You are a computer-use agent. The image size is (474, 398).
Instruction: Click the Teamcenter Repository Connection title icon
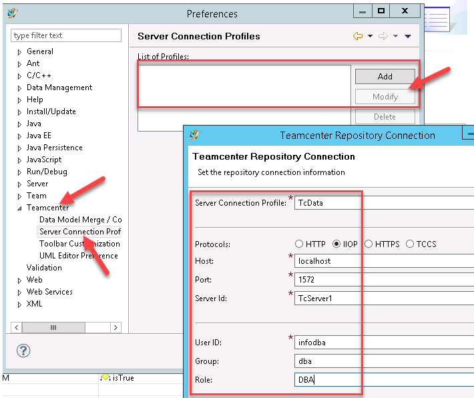coord(195,135)
